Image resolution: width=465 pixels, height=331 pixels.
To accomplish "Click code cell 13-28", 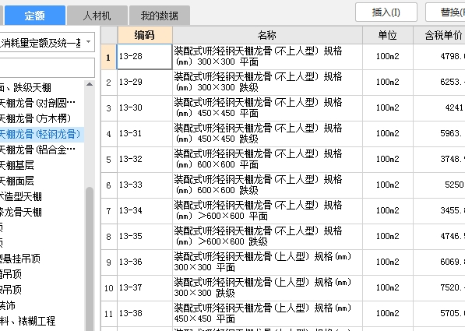I will (x=145, y=57).
